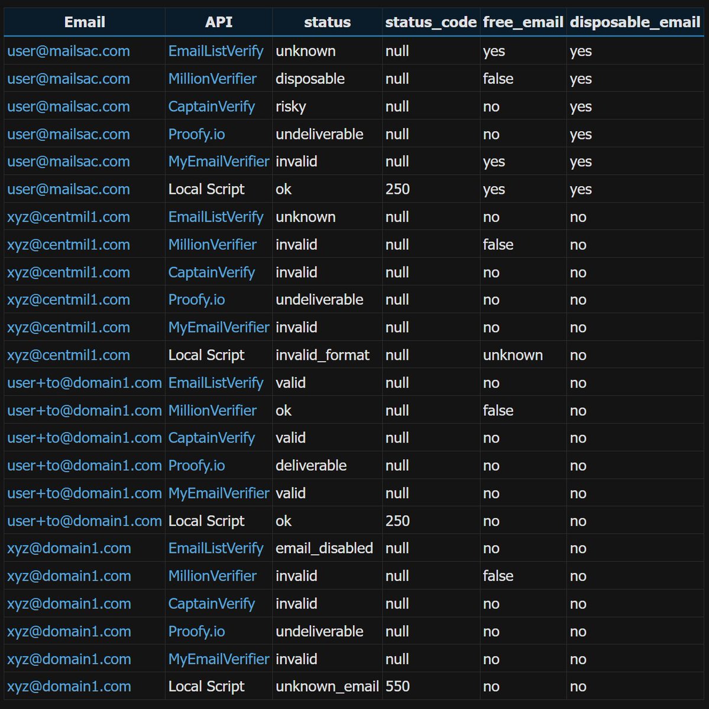
Task: Click Proofy.io link for user@mailsac.com
Action: [196, 134]
